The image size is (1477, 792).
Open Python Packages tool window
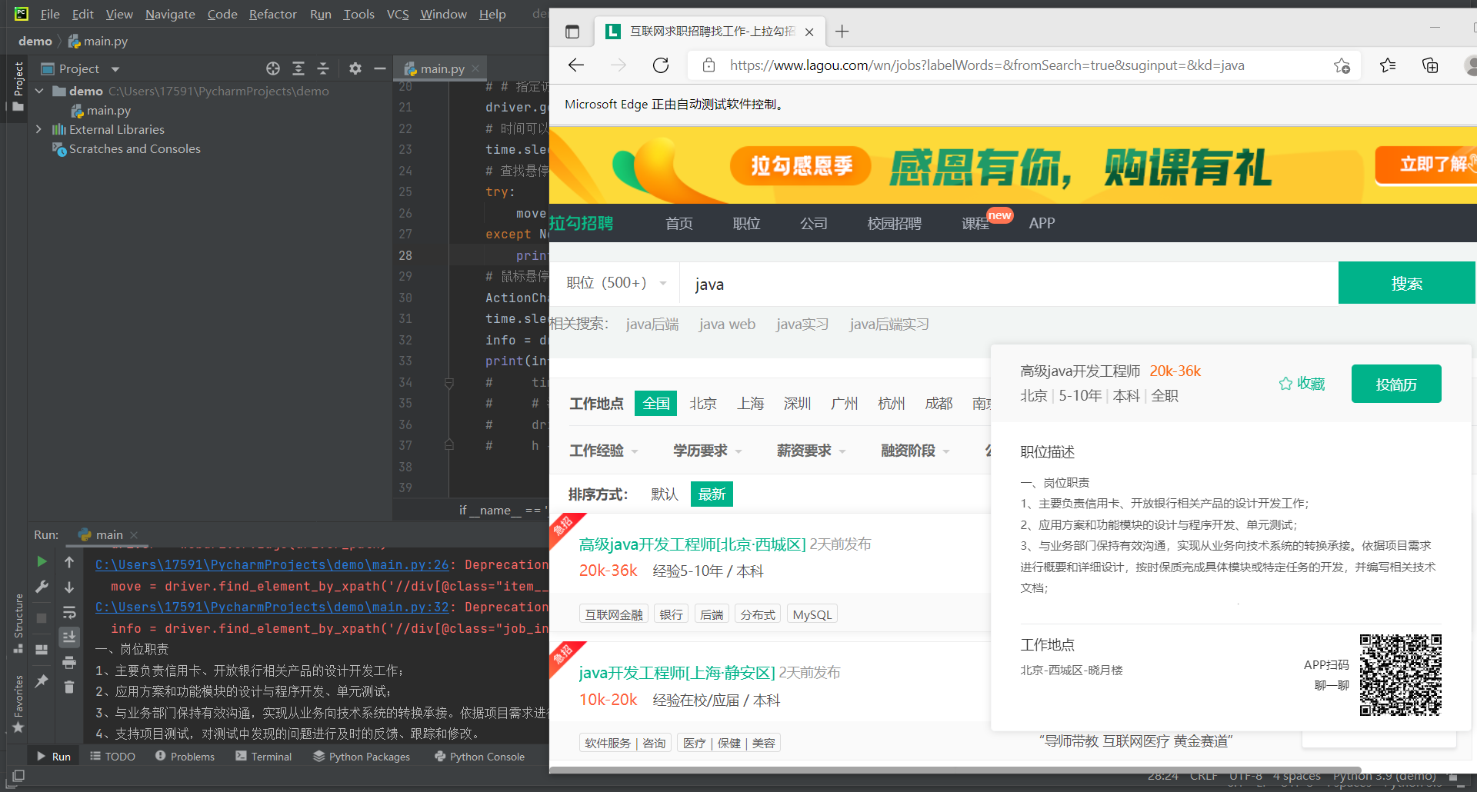click(x=362, y=757)
